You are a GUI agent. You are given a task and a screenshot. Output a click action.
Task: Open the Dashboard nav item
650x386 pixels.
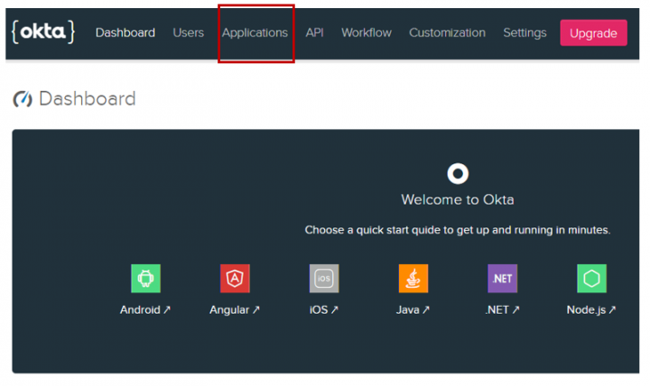click(x=125, y=32)
